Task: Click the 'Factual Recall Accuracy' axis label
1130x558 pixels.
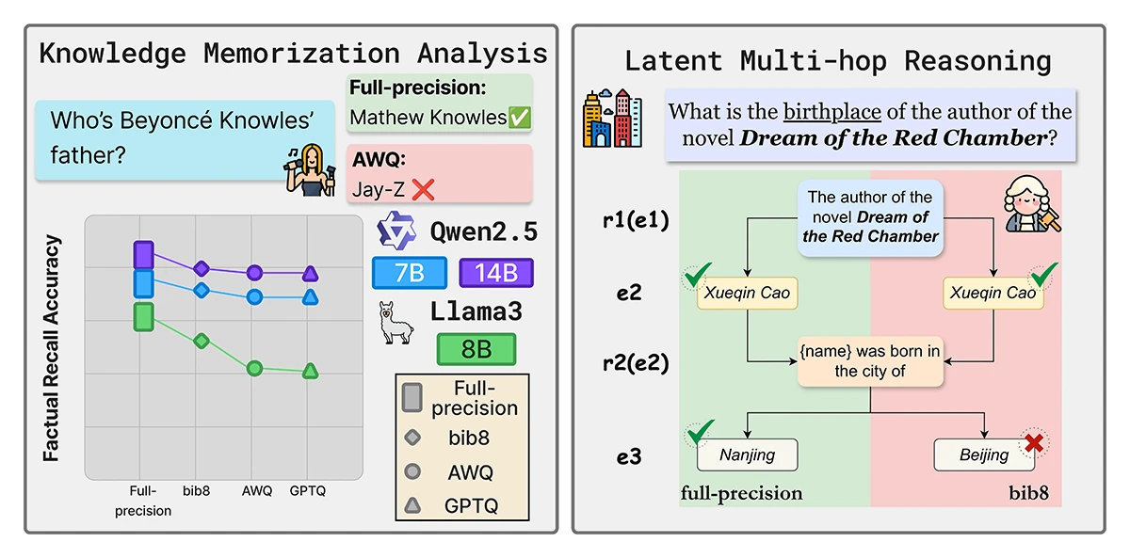Action: [x=52, y=349]
